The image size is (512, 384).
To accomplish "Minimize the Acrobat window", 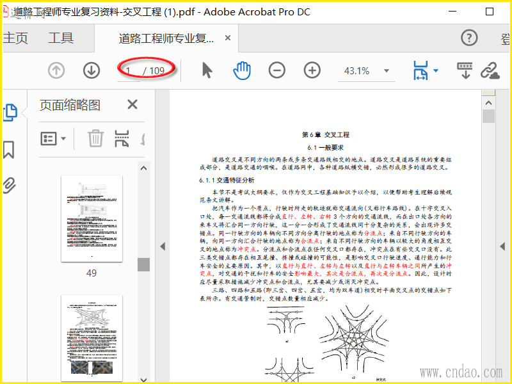I will [452, 11].
